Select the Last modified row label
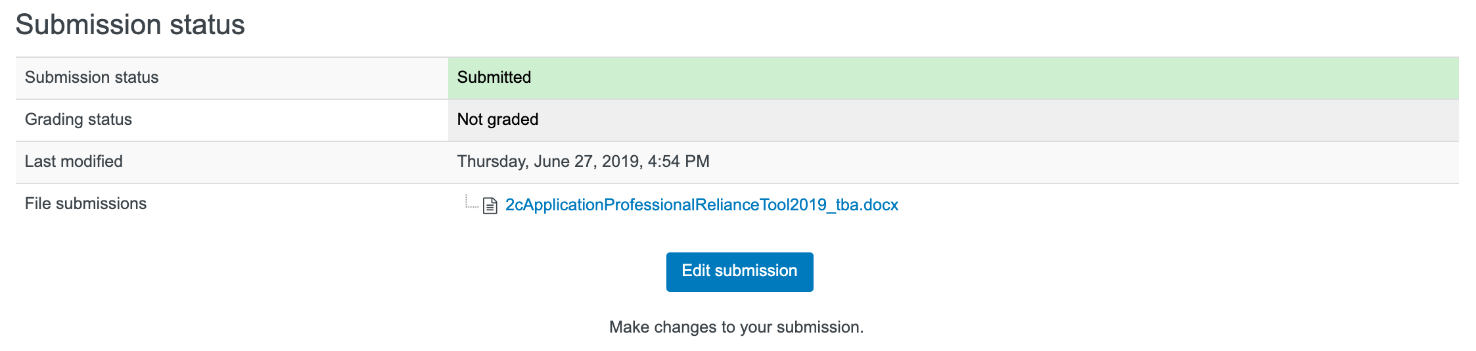 pos(74,162)
